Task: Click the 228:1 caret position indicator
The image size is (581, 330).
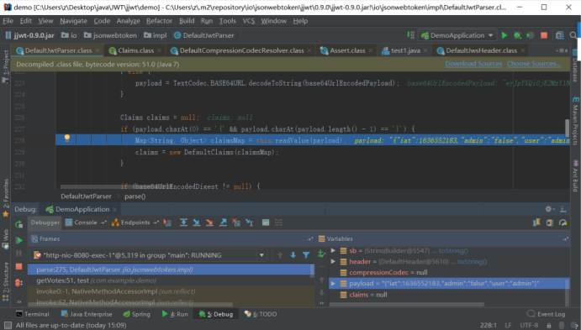Action: click(489, 325)
